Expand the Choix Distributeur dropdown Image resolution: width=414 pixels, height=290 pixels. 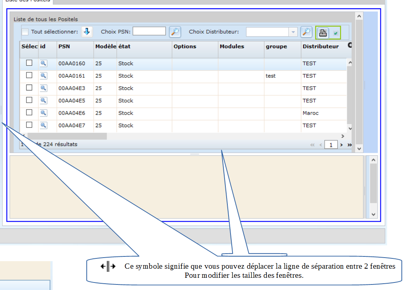(x=293, y=32)
